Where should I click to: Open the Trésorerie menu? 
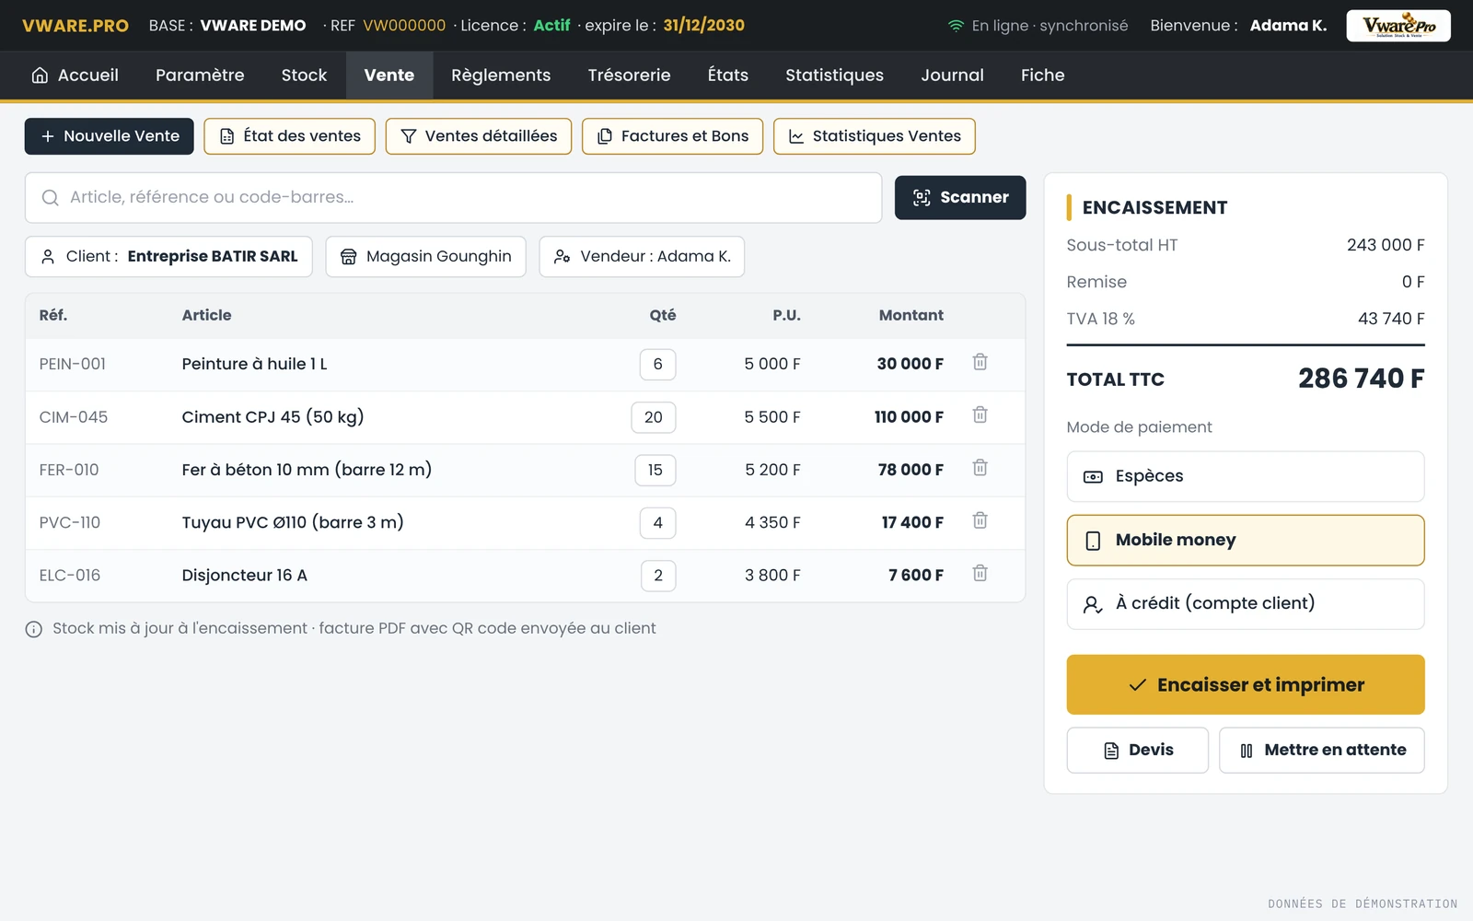click(x=629, y=76)
